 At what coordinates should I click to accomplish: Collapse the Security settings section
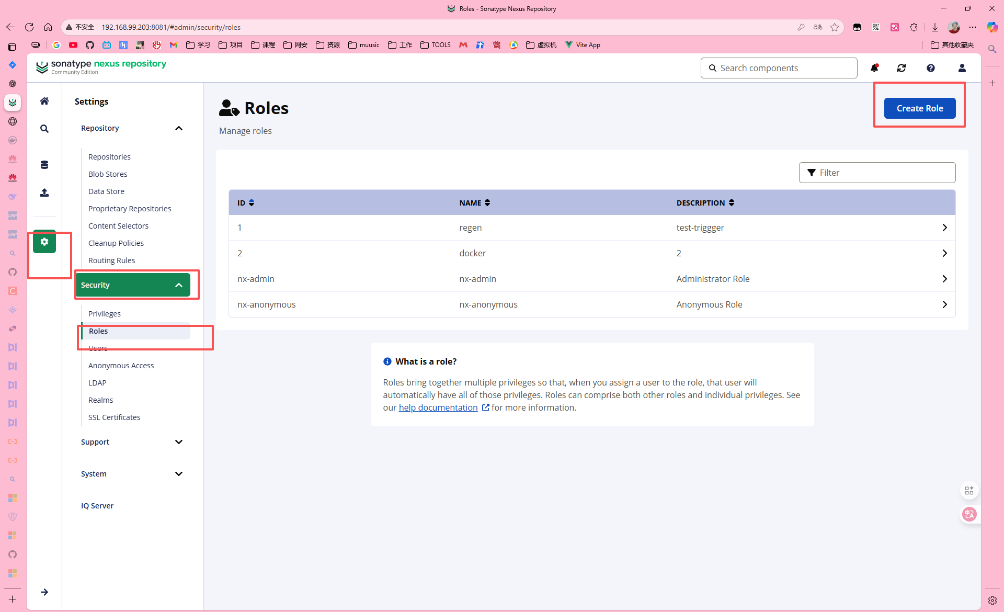coord(179,285)
